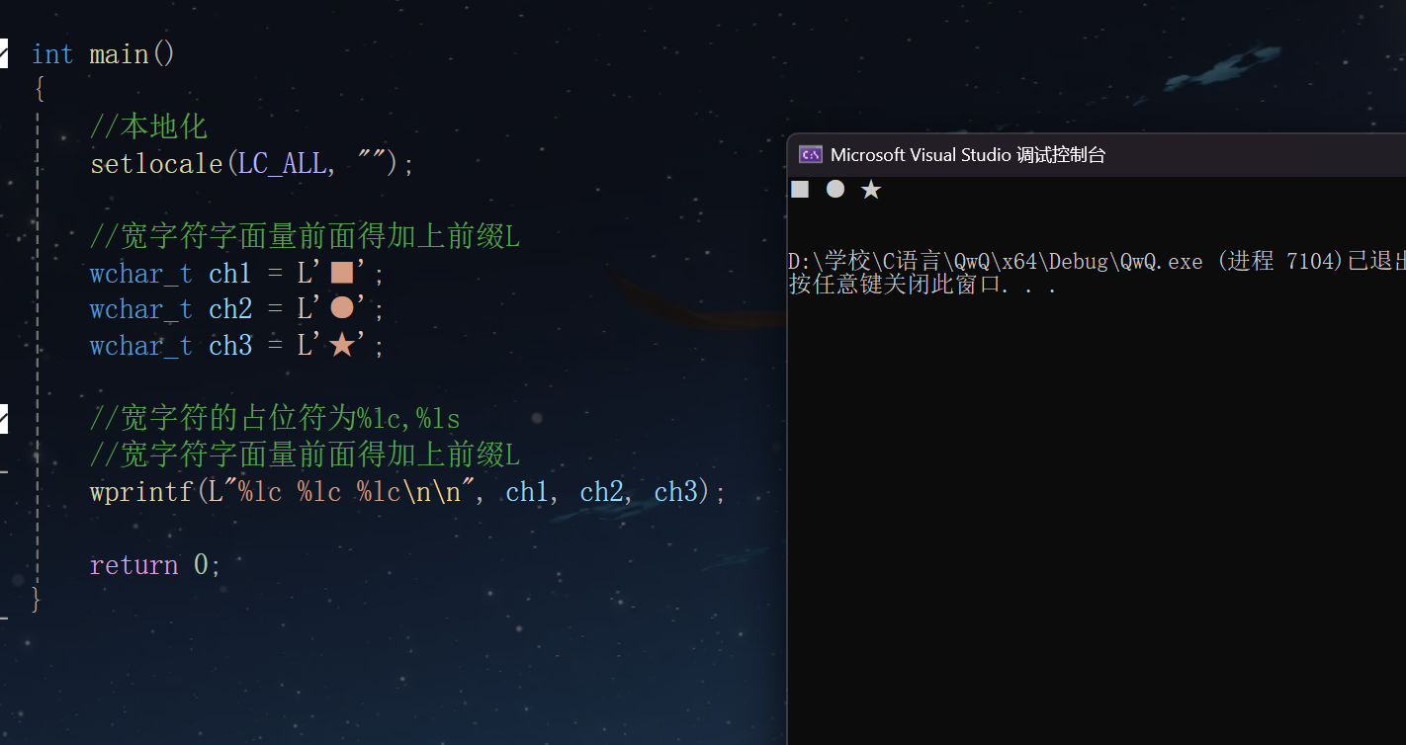
Task: Click the '//本地化' comment line
Action: tap(148, 126)
